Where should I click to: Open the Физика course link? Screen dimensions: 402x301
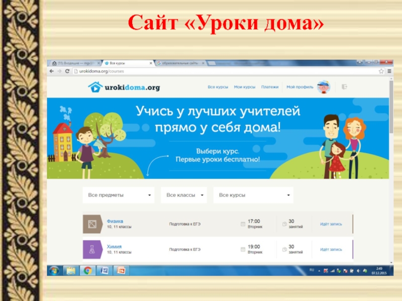115,221
